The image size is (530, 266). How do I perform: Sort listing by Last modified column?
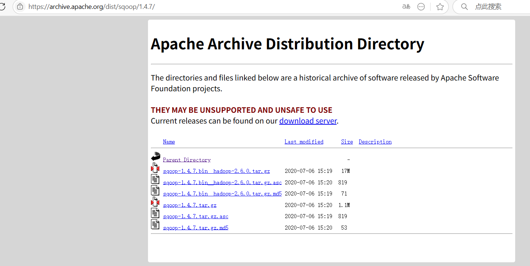point(304,142)
